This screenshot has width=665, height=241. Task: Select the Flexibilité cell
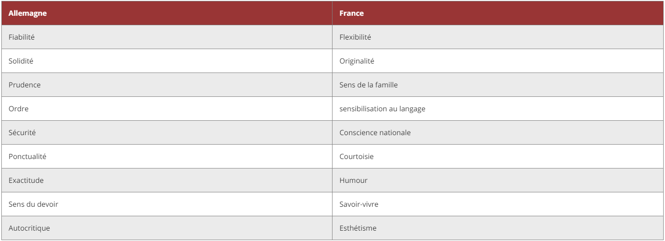coord(498,37)
